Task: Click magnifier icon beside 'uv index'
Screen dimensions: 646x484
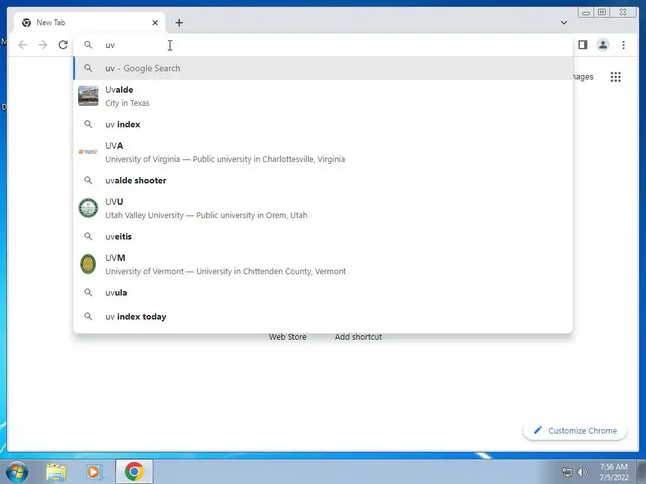Action: click(88, 124)
